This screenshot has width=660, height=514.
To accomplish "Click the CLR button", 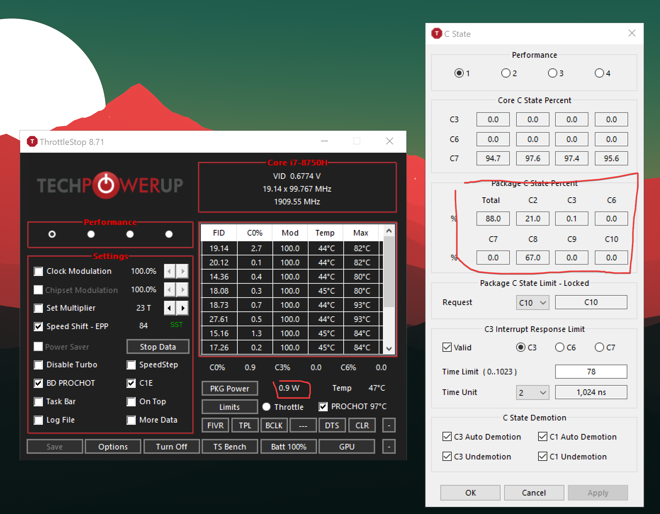I will pos(362,425).
